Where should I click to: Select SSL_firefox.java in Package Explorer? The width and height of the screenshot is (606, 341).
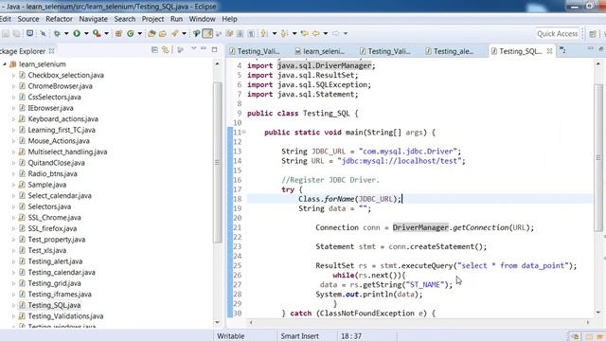(x=52, y=228)
